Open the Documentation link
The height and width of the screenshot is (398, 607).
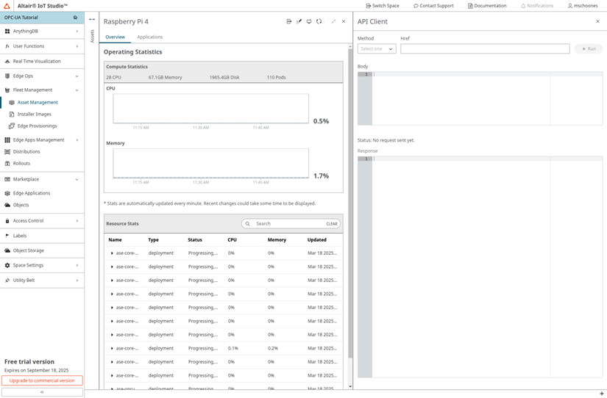coord(487,6)
